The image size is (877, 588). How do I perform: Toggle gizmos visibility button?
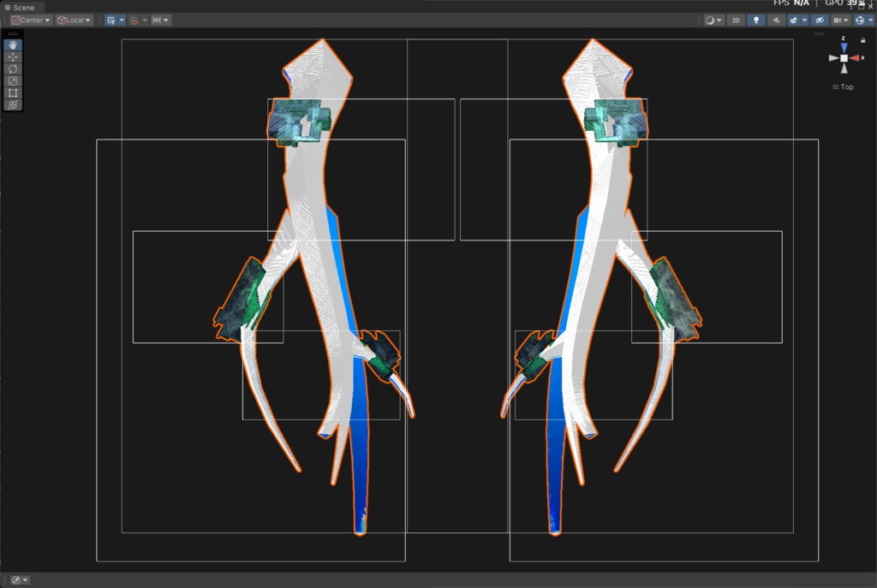[x=860, y=21]
